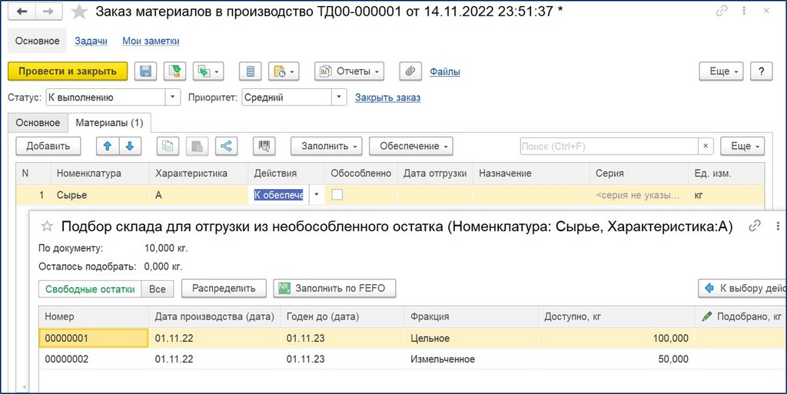
Task: Click the Подобрано, кг column header
Action: tap(741, 316)
